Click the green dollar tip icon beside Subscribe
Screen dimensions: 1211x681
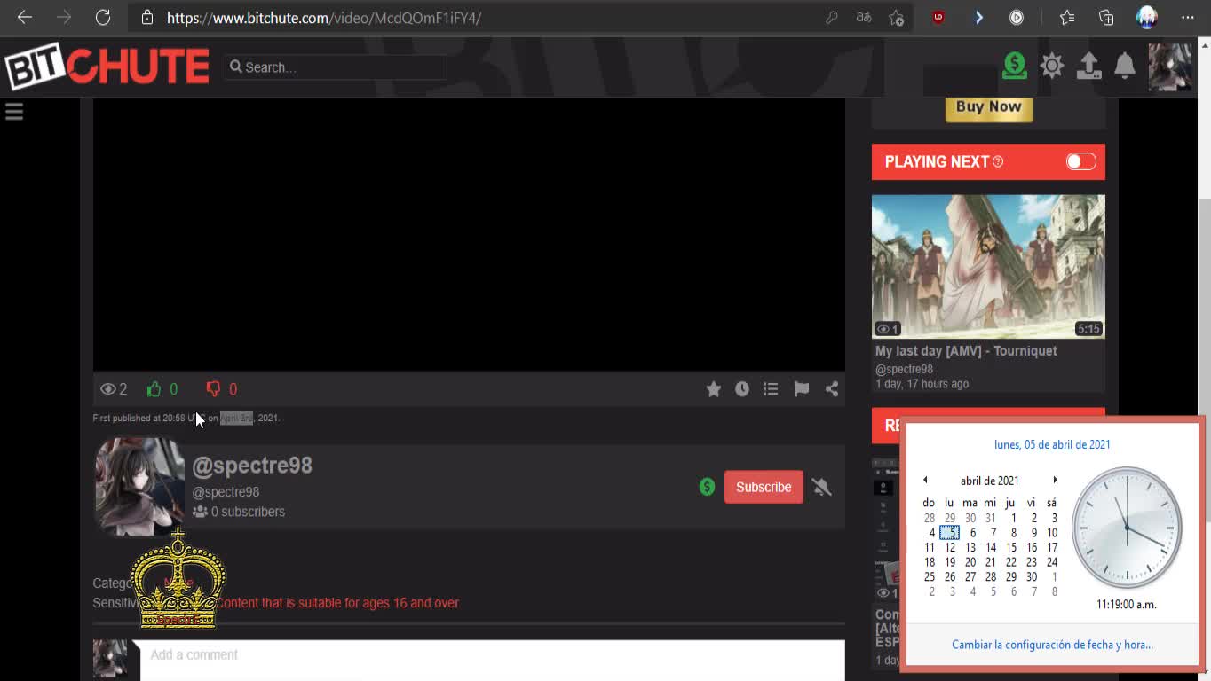[707, 487]
